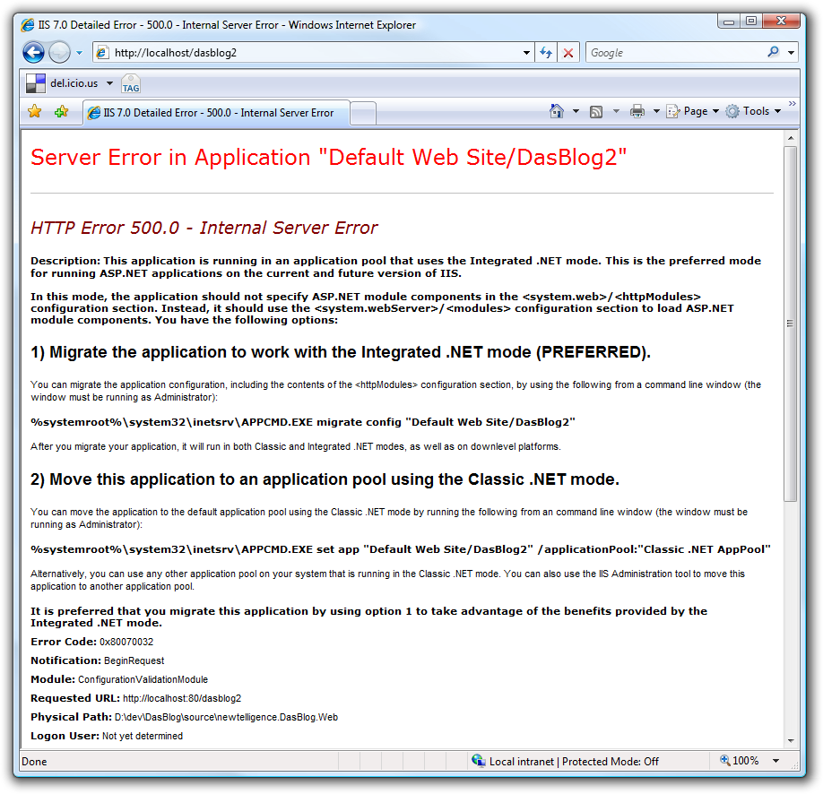This screenshot has height=794, width=823.
Task: Open the Tools menu
Action: pyautogui.click(x=755, y=112)
